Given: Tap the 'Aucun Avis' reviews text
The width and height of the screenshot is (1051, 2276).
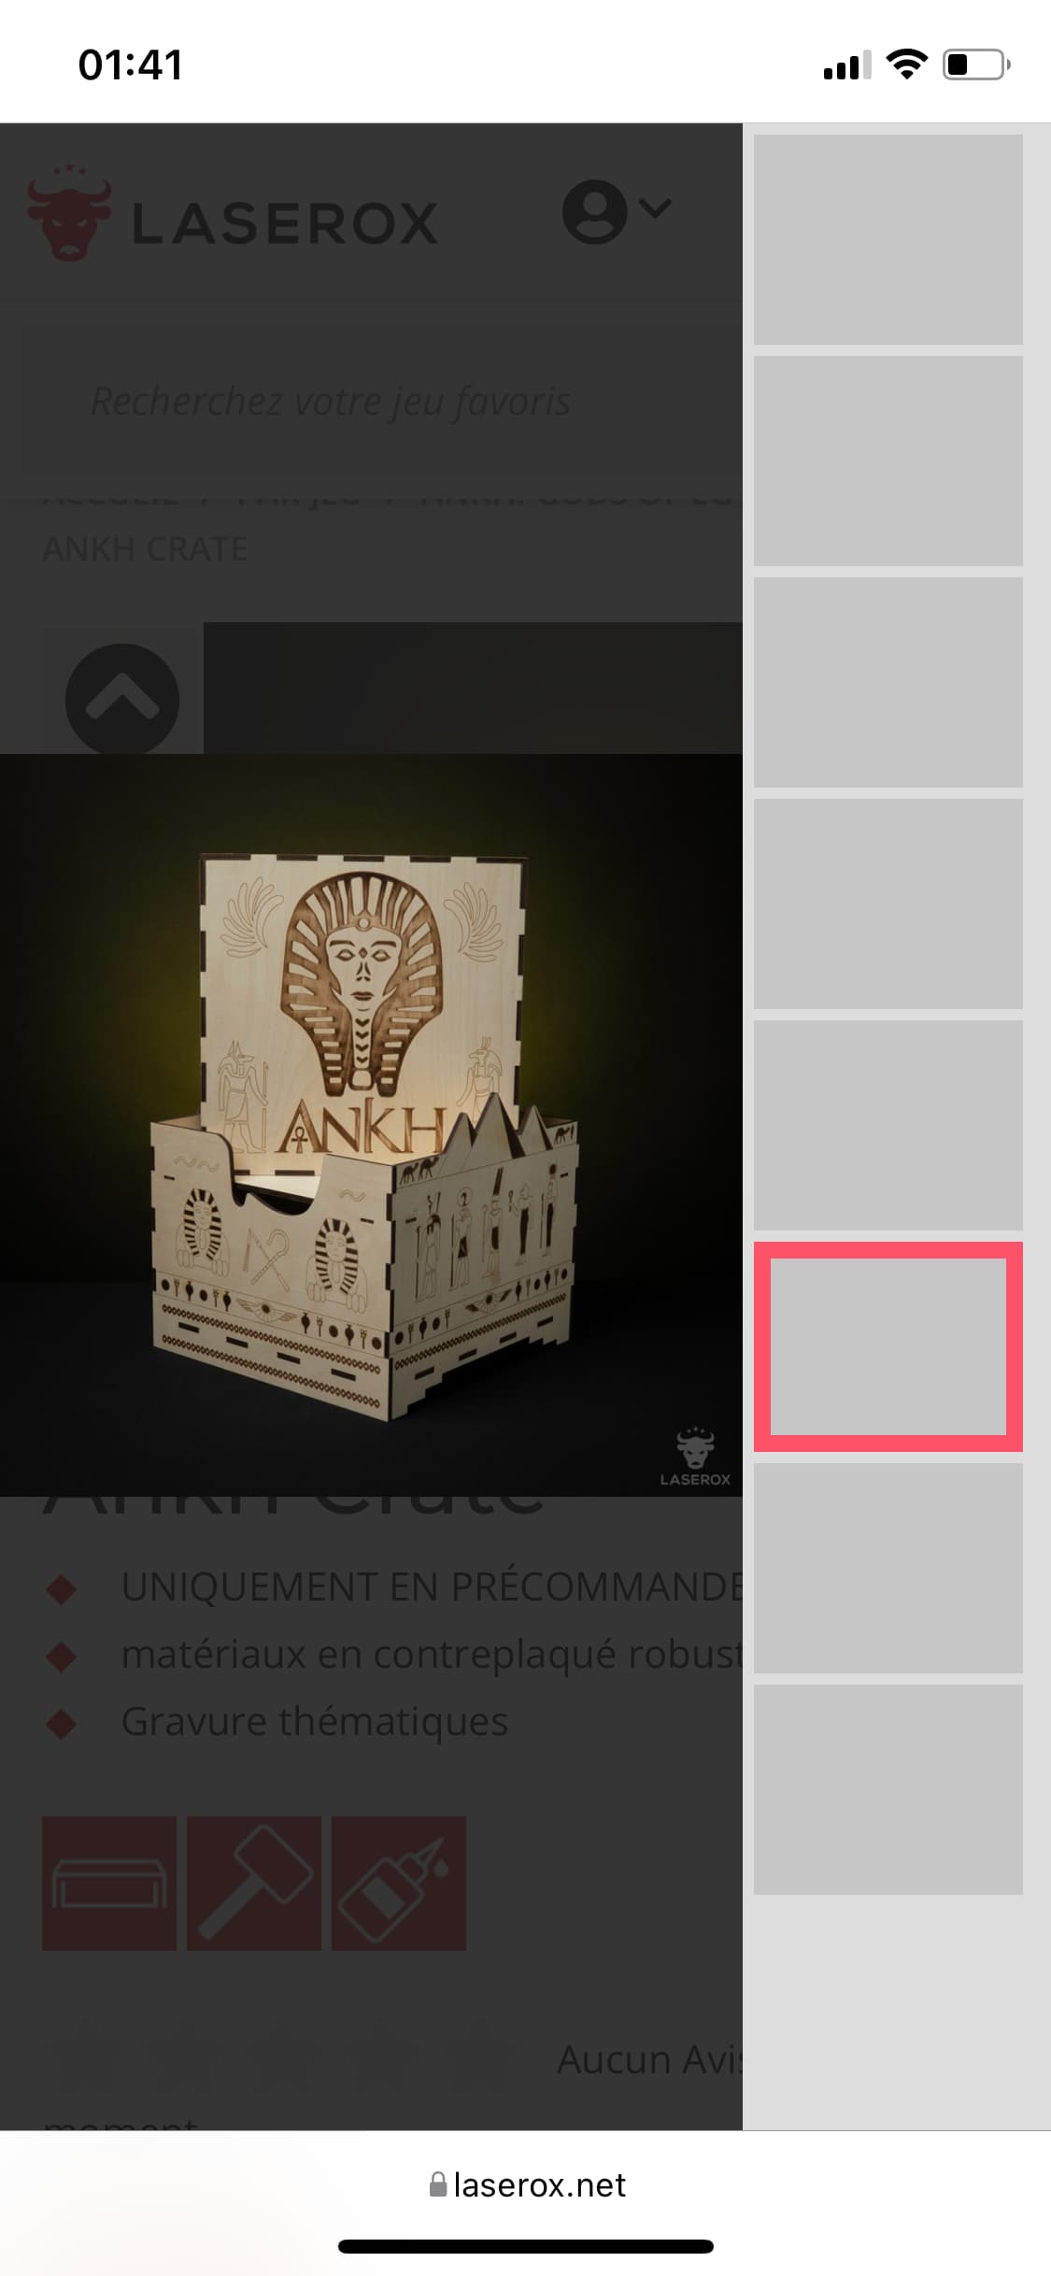Looking at the screenshot, I should (x=650, y=2059).
